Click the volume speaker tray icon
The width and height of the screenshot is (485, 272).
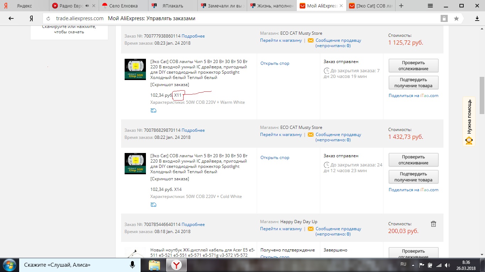[x=447, y=265]
